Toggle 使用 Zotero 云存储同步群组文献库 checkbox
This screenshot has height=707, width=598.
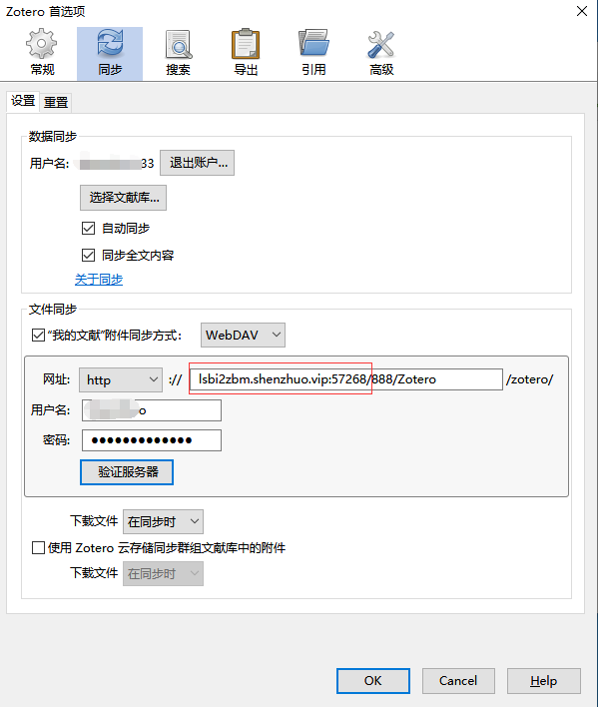38,548
